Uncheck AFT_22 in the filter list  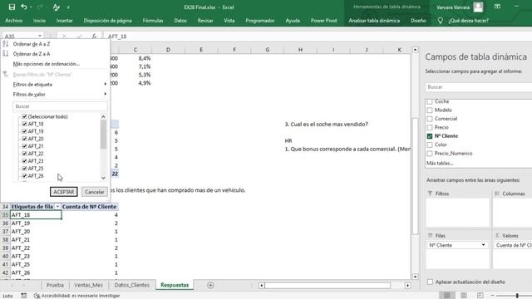[x=24, y=154]
